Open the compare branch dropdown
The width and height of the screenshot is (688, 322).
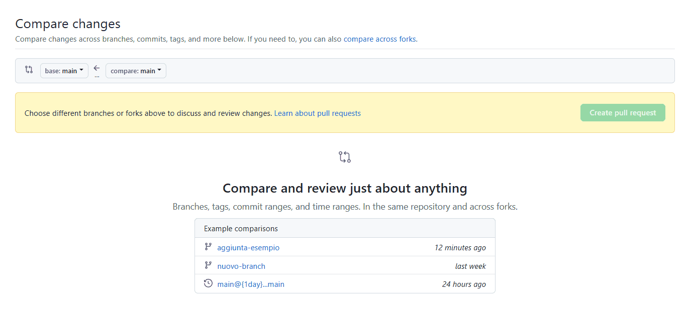136,70
